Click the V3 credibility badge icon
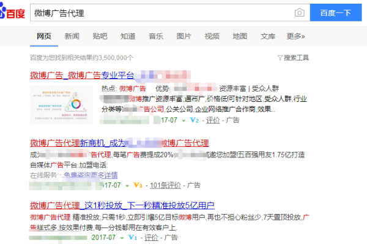The height and width of the screenshot is (244, 367). point(138,185)
